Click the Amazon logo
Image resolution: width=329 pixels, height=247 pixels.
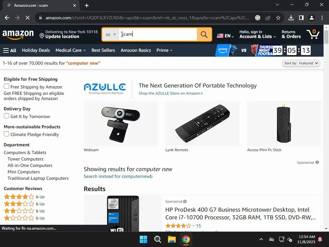point(18,34)
